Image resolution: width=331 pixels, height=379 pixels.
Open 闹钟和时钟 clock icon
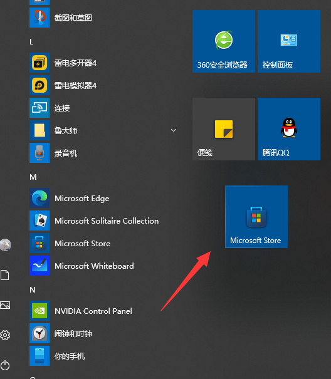pos(39,333)
